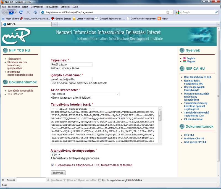Viewport: 221px width, 189px height.
Task: Click the page vertical scrollbar
Action: pos(218,96)
